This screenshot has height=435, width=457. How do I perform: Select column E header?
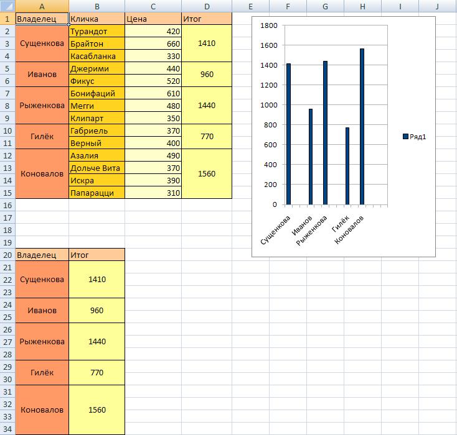[x=251, y=6]
